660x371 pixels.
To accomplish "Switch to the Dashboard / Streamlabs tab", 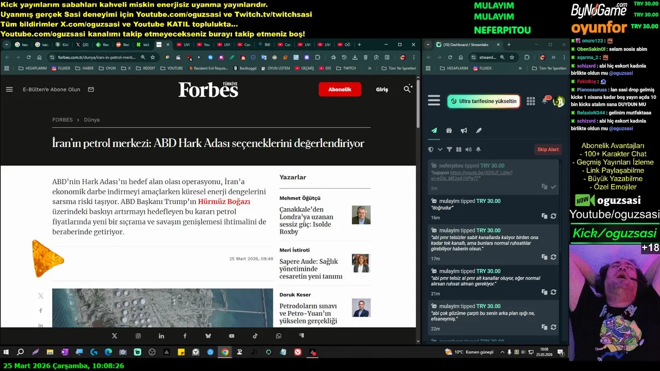I will point(468,45).
